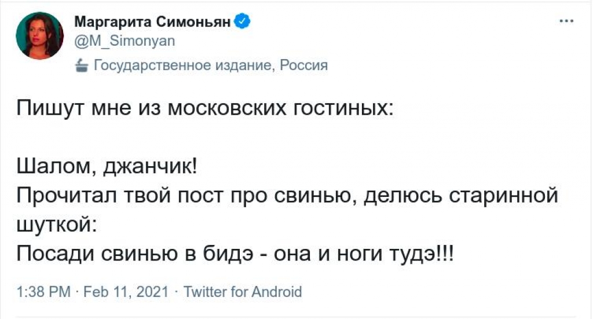Viewport: 593px width, 319px height.
Task: Click the blue verified checkmark badge
Action: point(243,21)
